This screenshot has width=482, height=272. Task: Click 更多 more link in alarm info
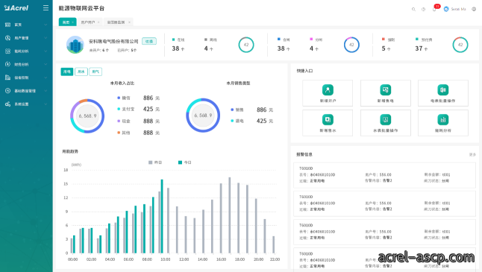(x=472, y=154)
